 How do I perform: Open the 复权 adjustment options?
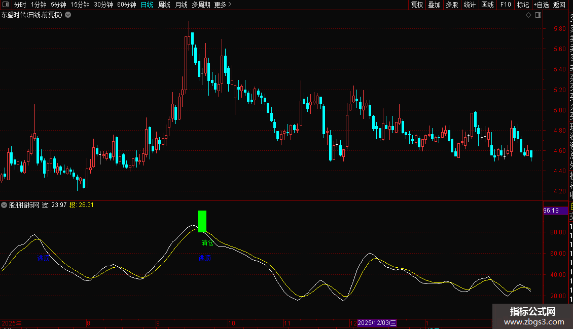pos(417,5)
